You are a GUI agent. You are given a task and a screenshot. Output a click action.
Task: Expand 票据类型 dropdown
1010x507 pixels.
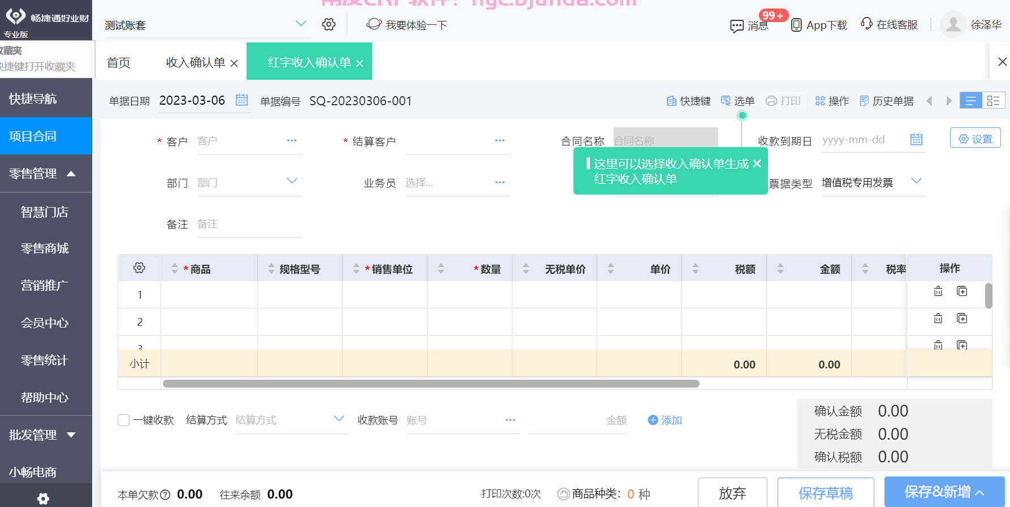click(x=917, y=181)
